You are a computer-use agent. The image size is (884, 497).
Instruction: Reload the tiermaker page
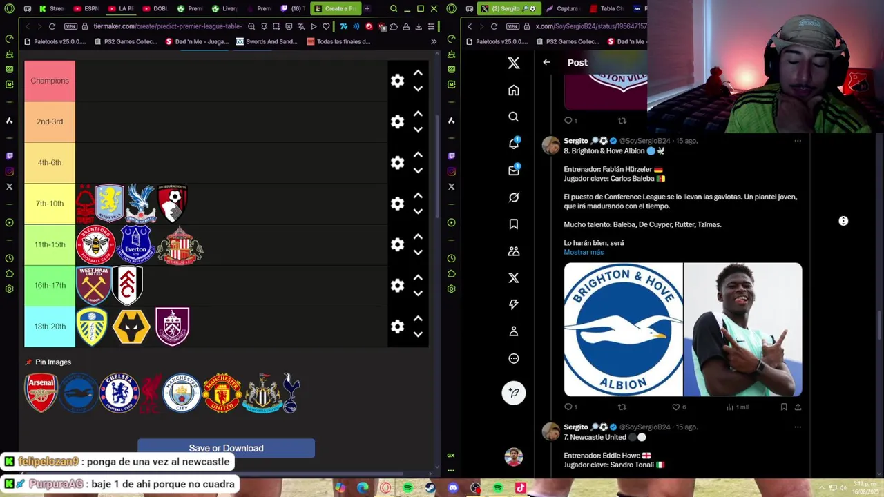tap(52, 26)
